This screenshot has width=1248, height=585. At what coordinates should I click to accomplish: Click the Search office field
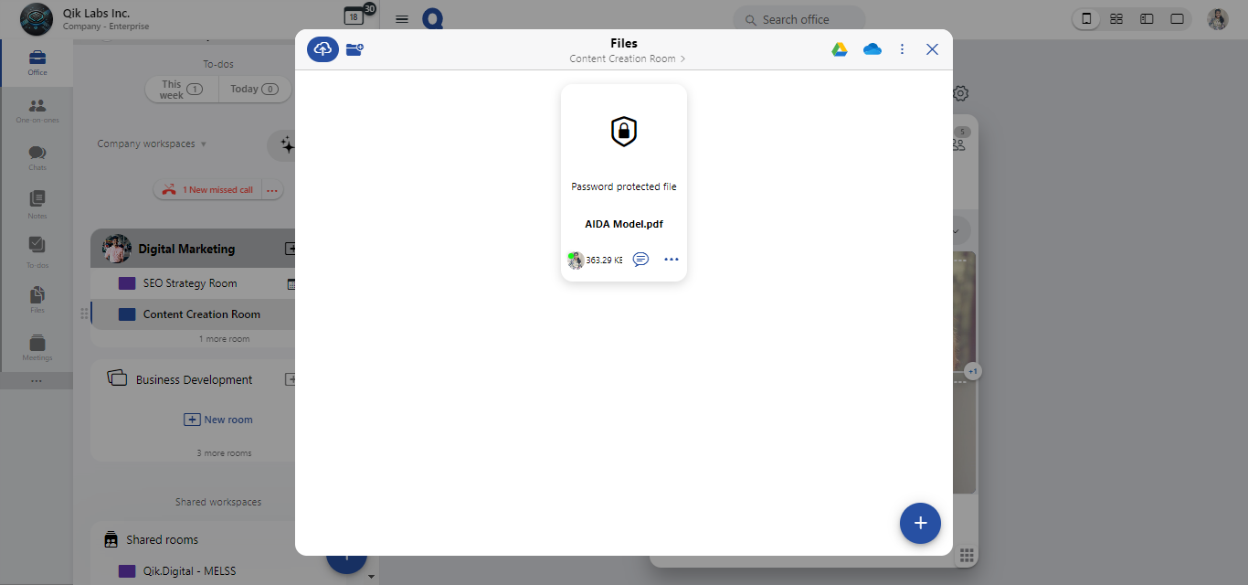799,19
